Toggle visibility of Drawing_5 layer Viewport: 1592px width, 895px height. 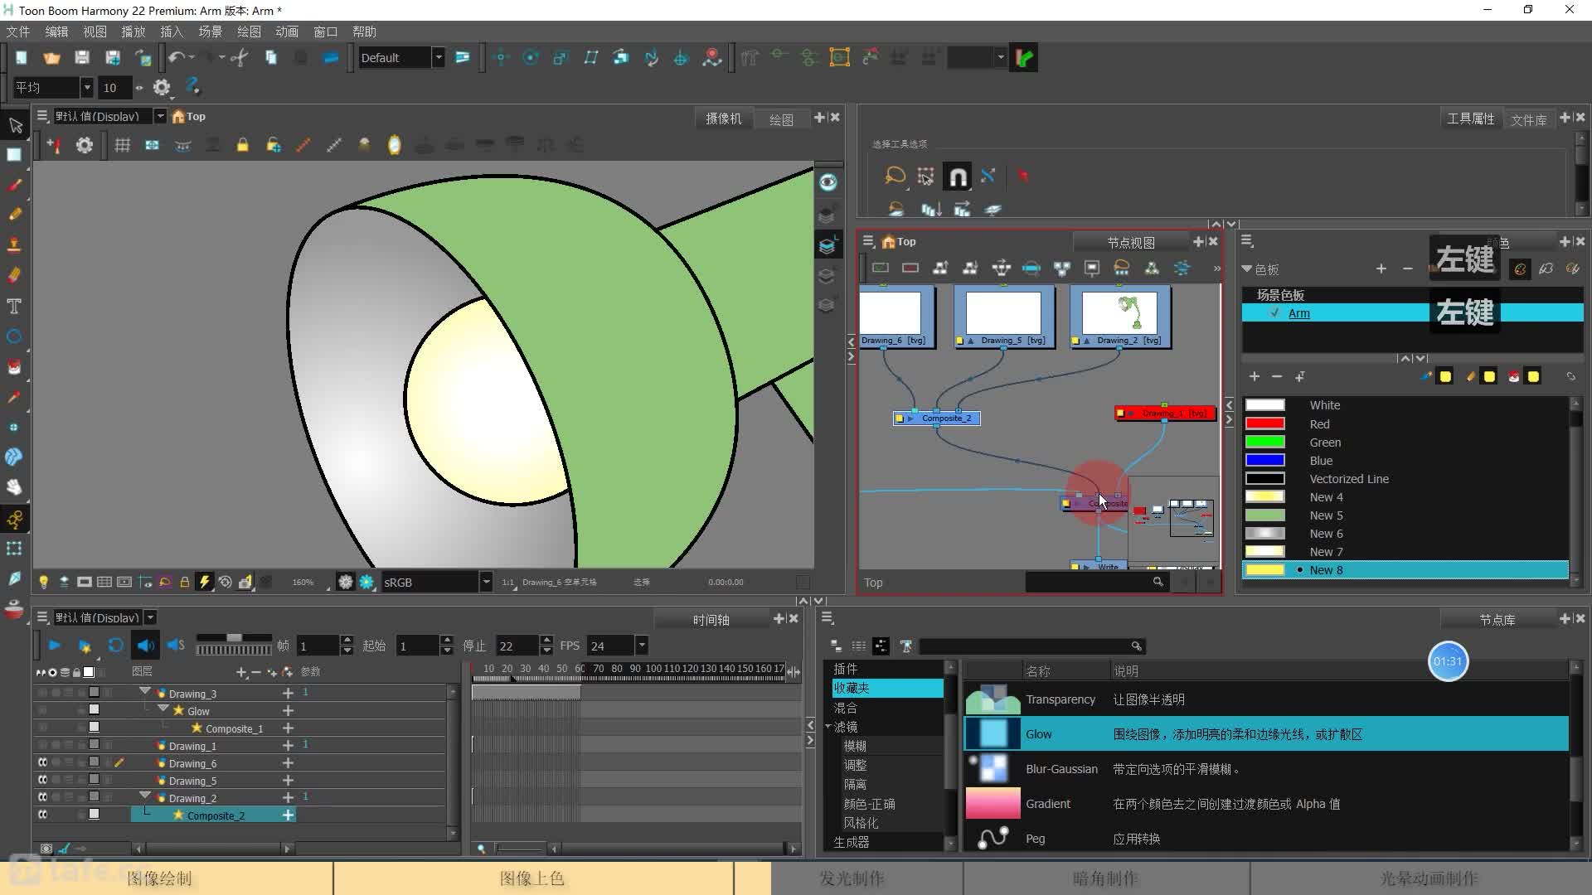(42, 780)
